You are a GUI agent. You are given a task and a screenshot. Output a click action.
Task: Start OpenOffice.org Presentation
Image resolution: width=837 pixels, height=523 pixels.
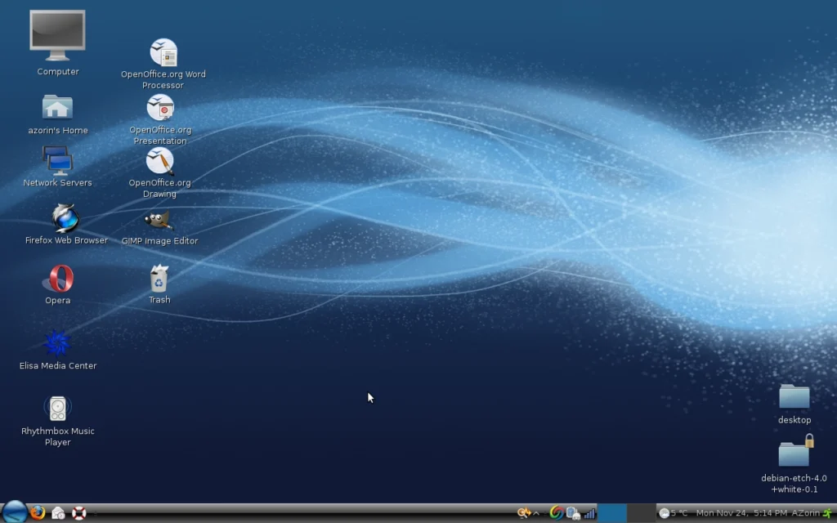pos(160,108)
